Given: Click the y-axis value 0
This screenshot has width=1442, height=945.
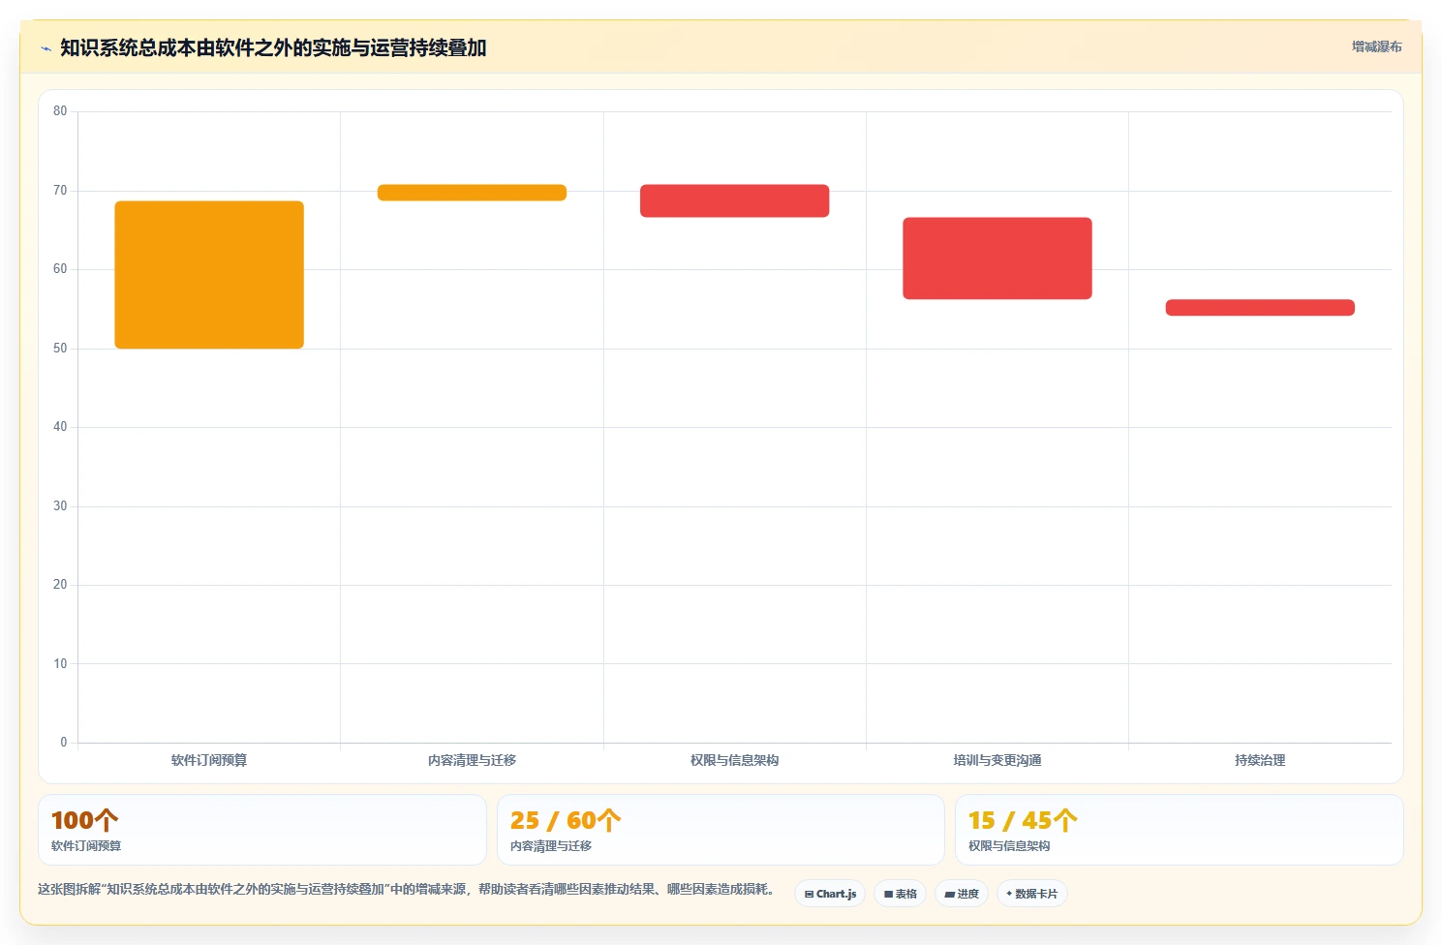Looking at the screenshot, I should [64, 743].
